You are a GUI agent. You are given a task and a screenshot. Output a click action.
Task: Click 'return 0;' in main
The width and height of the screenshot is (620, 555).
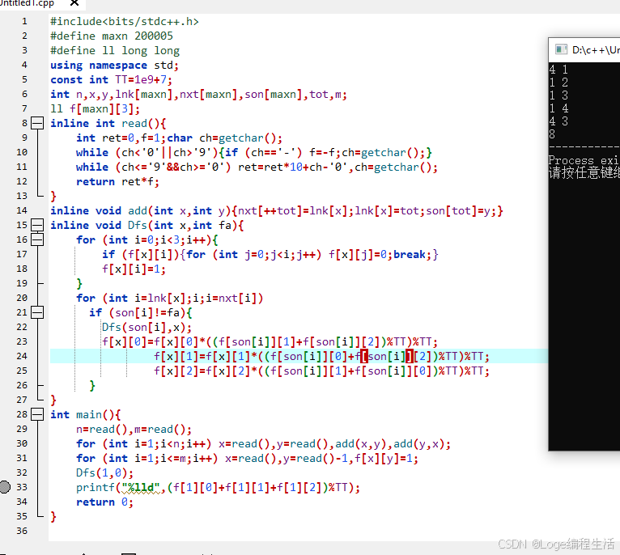pos(104,502)
